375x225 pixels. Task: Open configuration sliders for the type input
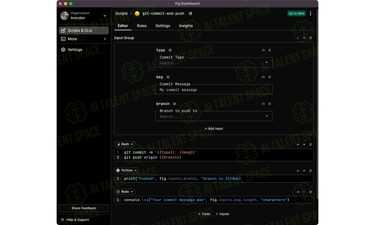click(263, 50)
